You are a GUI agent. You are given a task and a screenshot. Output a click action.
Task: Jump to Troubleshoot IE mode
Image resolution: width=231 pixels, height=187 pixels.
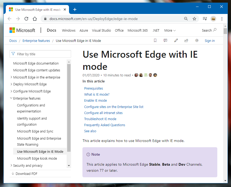pyautogui.click(x=100, y=119)
